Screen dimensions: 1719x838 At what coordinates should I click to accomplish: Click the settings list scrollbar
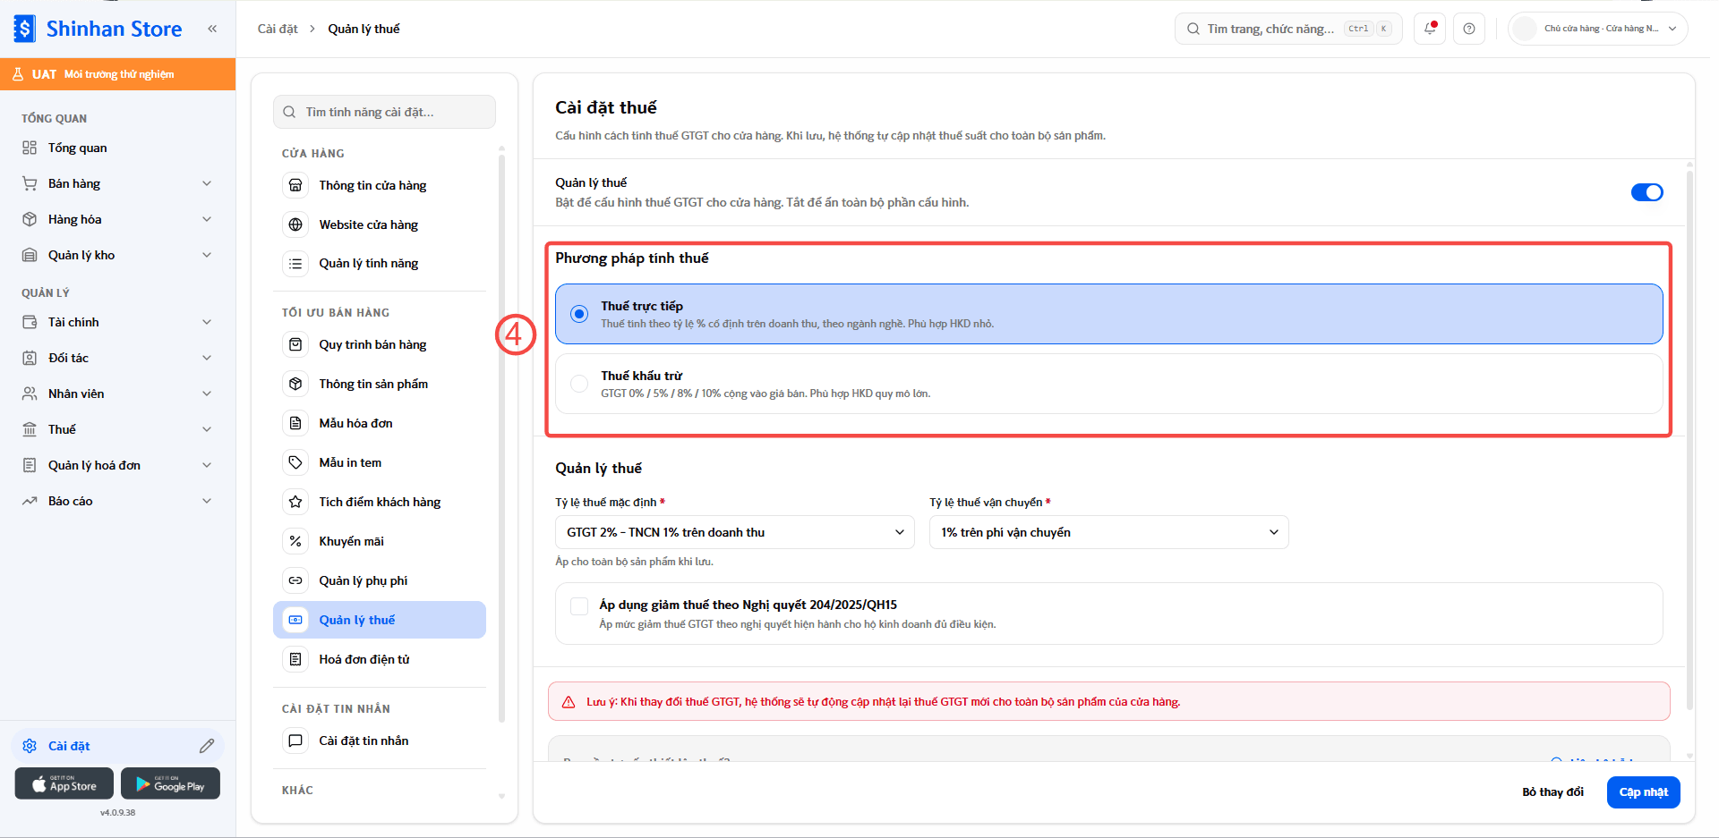(501, 438)
